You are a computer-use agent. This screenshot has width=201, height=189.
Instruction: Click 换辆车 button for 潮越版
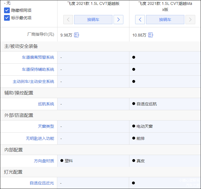pyautogui.click(x=93, y=20)
